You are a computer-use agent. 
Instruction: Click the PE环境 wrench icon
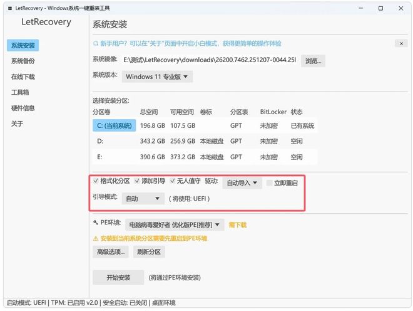coord(95,223)
